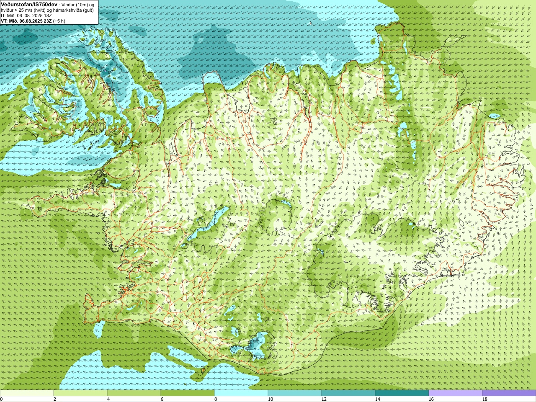Click the scale label "16"
Screen dimensions: 536x402
pos(431,399)
